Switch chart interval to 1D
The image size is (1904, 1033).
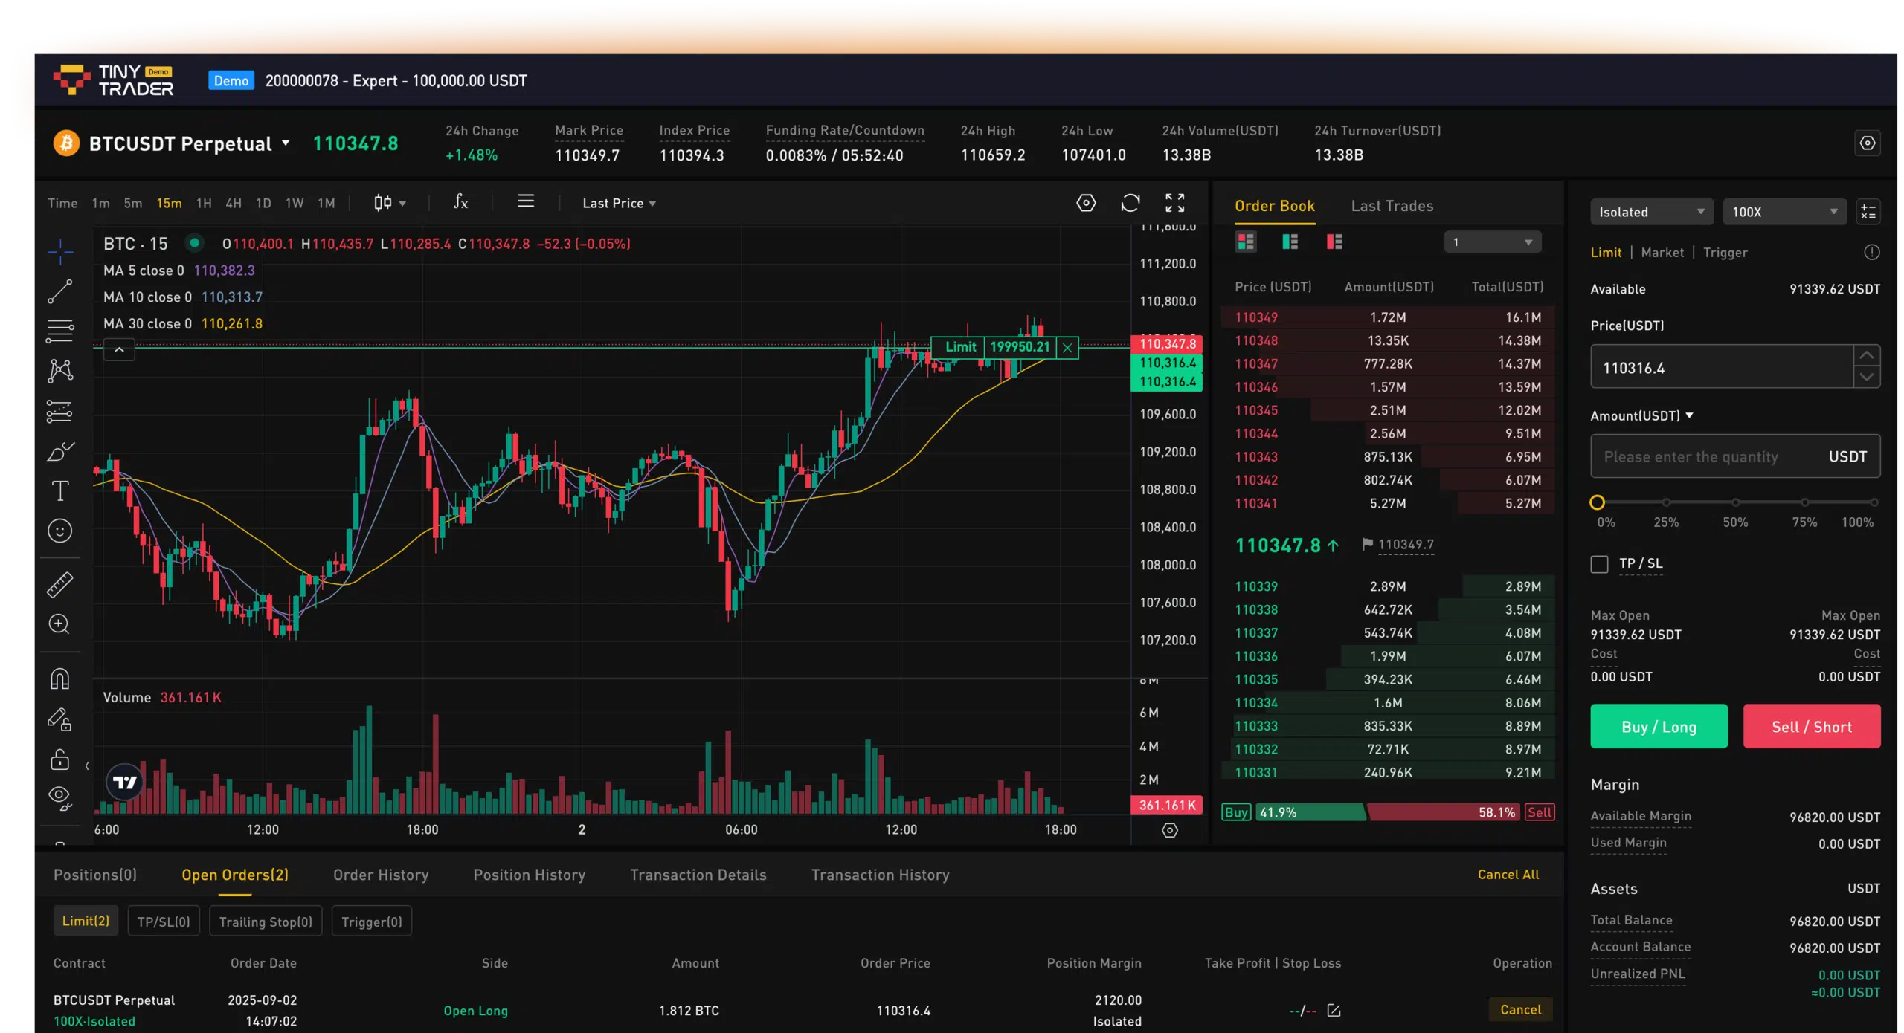(263, 203)
